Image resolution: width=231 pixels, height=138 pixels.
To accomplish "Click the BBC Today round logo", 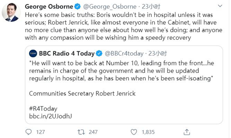I will point(33,54).
